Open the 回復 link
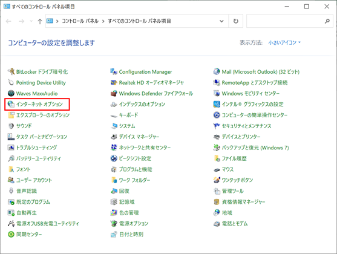The image size is (337, 254). tap(124, 191)
